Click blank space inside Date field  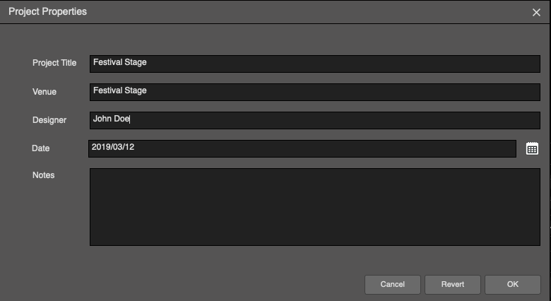point(324,149)
